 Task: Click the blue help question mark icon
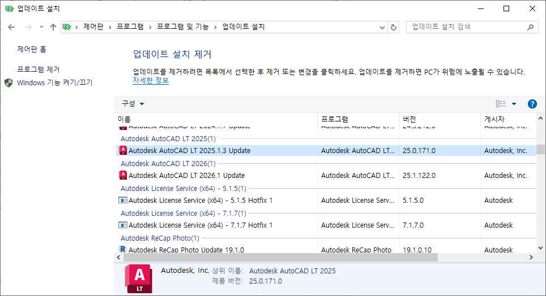point(532,104)
